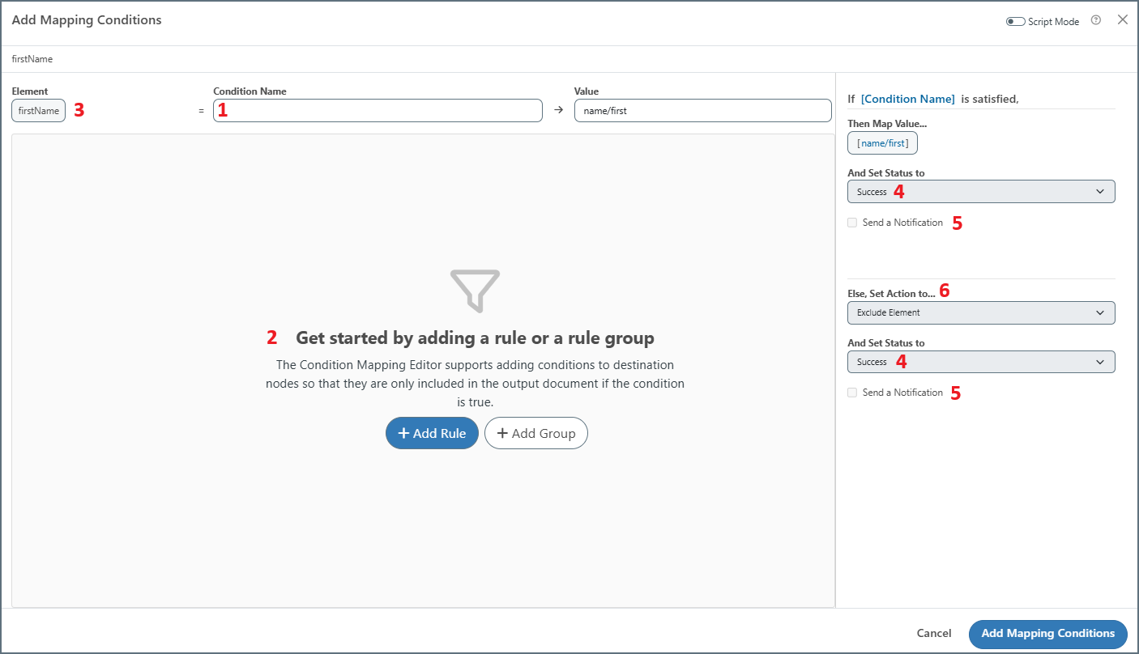Click the firstName breadcrumb below the title
The image size is (1139, 654).
[32, 58]
